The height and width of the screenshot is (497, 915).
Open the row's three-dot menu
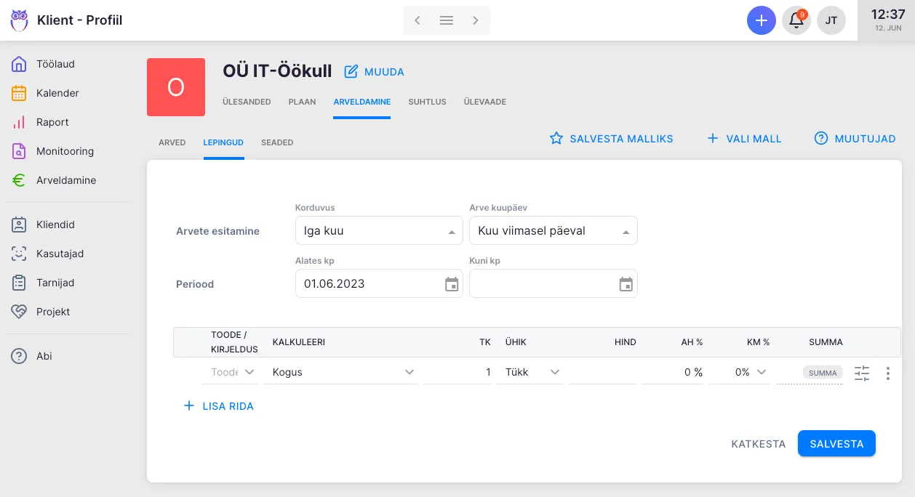(x=887, y=373)
